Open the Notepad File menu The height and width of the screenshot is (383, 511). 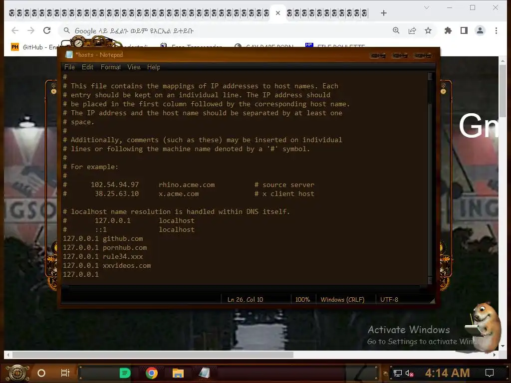coord(69,67)
